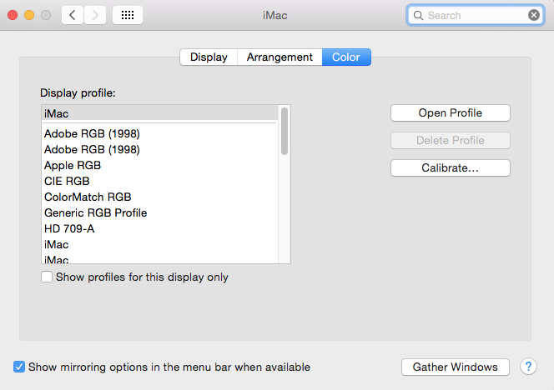Click the Calibrate... button
This screenshot has width=554, height=390.
[450, 167]
